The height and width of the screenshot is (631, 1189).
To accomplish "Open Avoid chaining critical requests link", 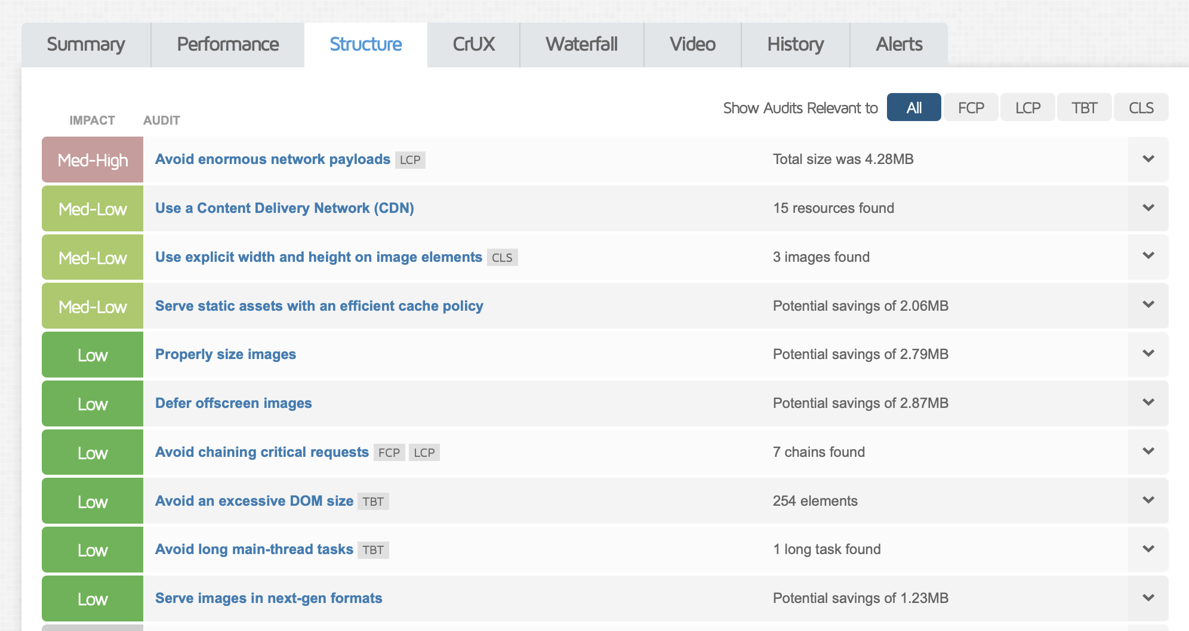I will coord(262,452).
